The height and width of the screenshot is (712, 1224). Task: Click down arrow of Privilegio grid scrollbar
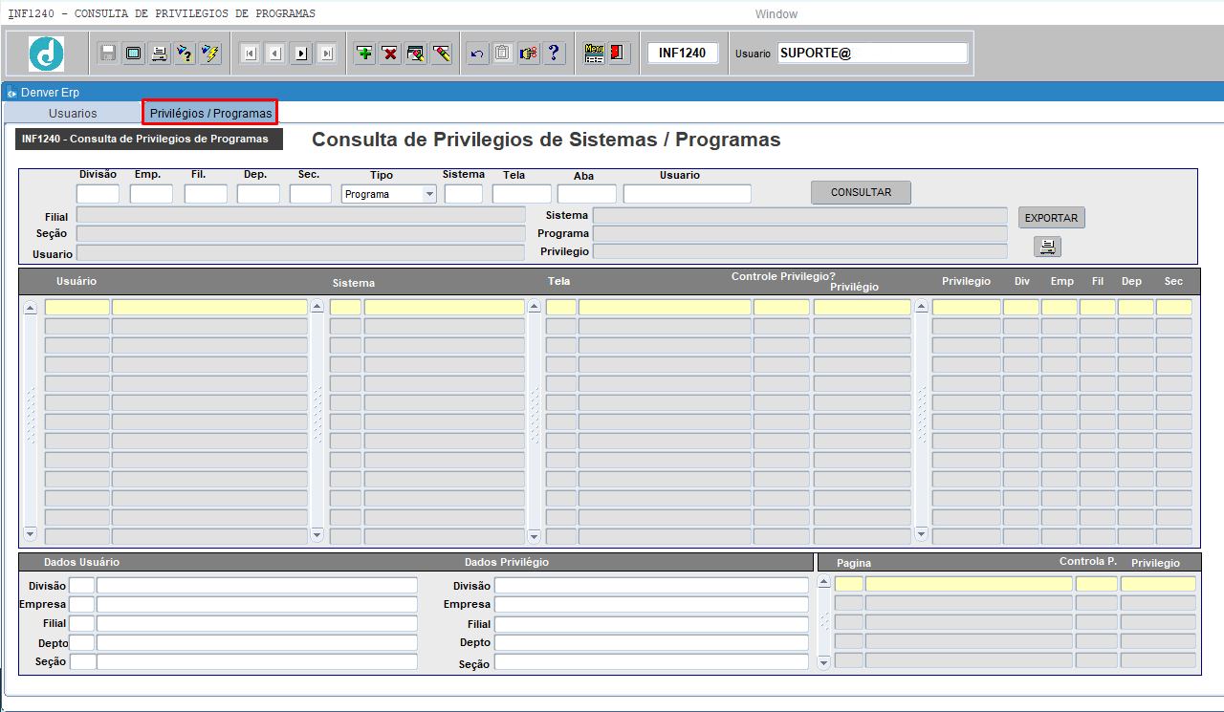pos(922,534)
